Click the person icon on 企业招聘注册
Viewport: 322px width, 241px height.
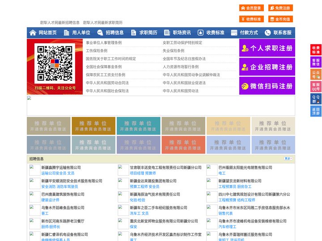point(245,67)
